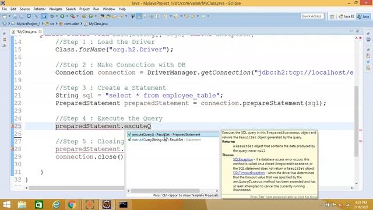Screen dimensions: 373x210
Task: Switch to the Java perspective
Action: tap(364, 16)
